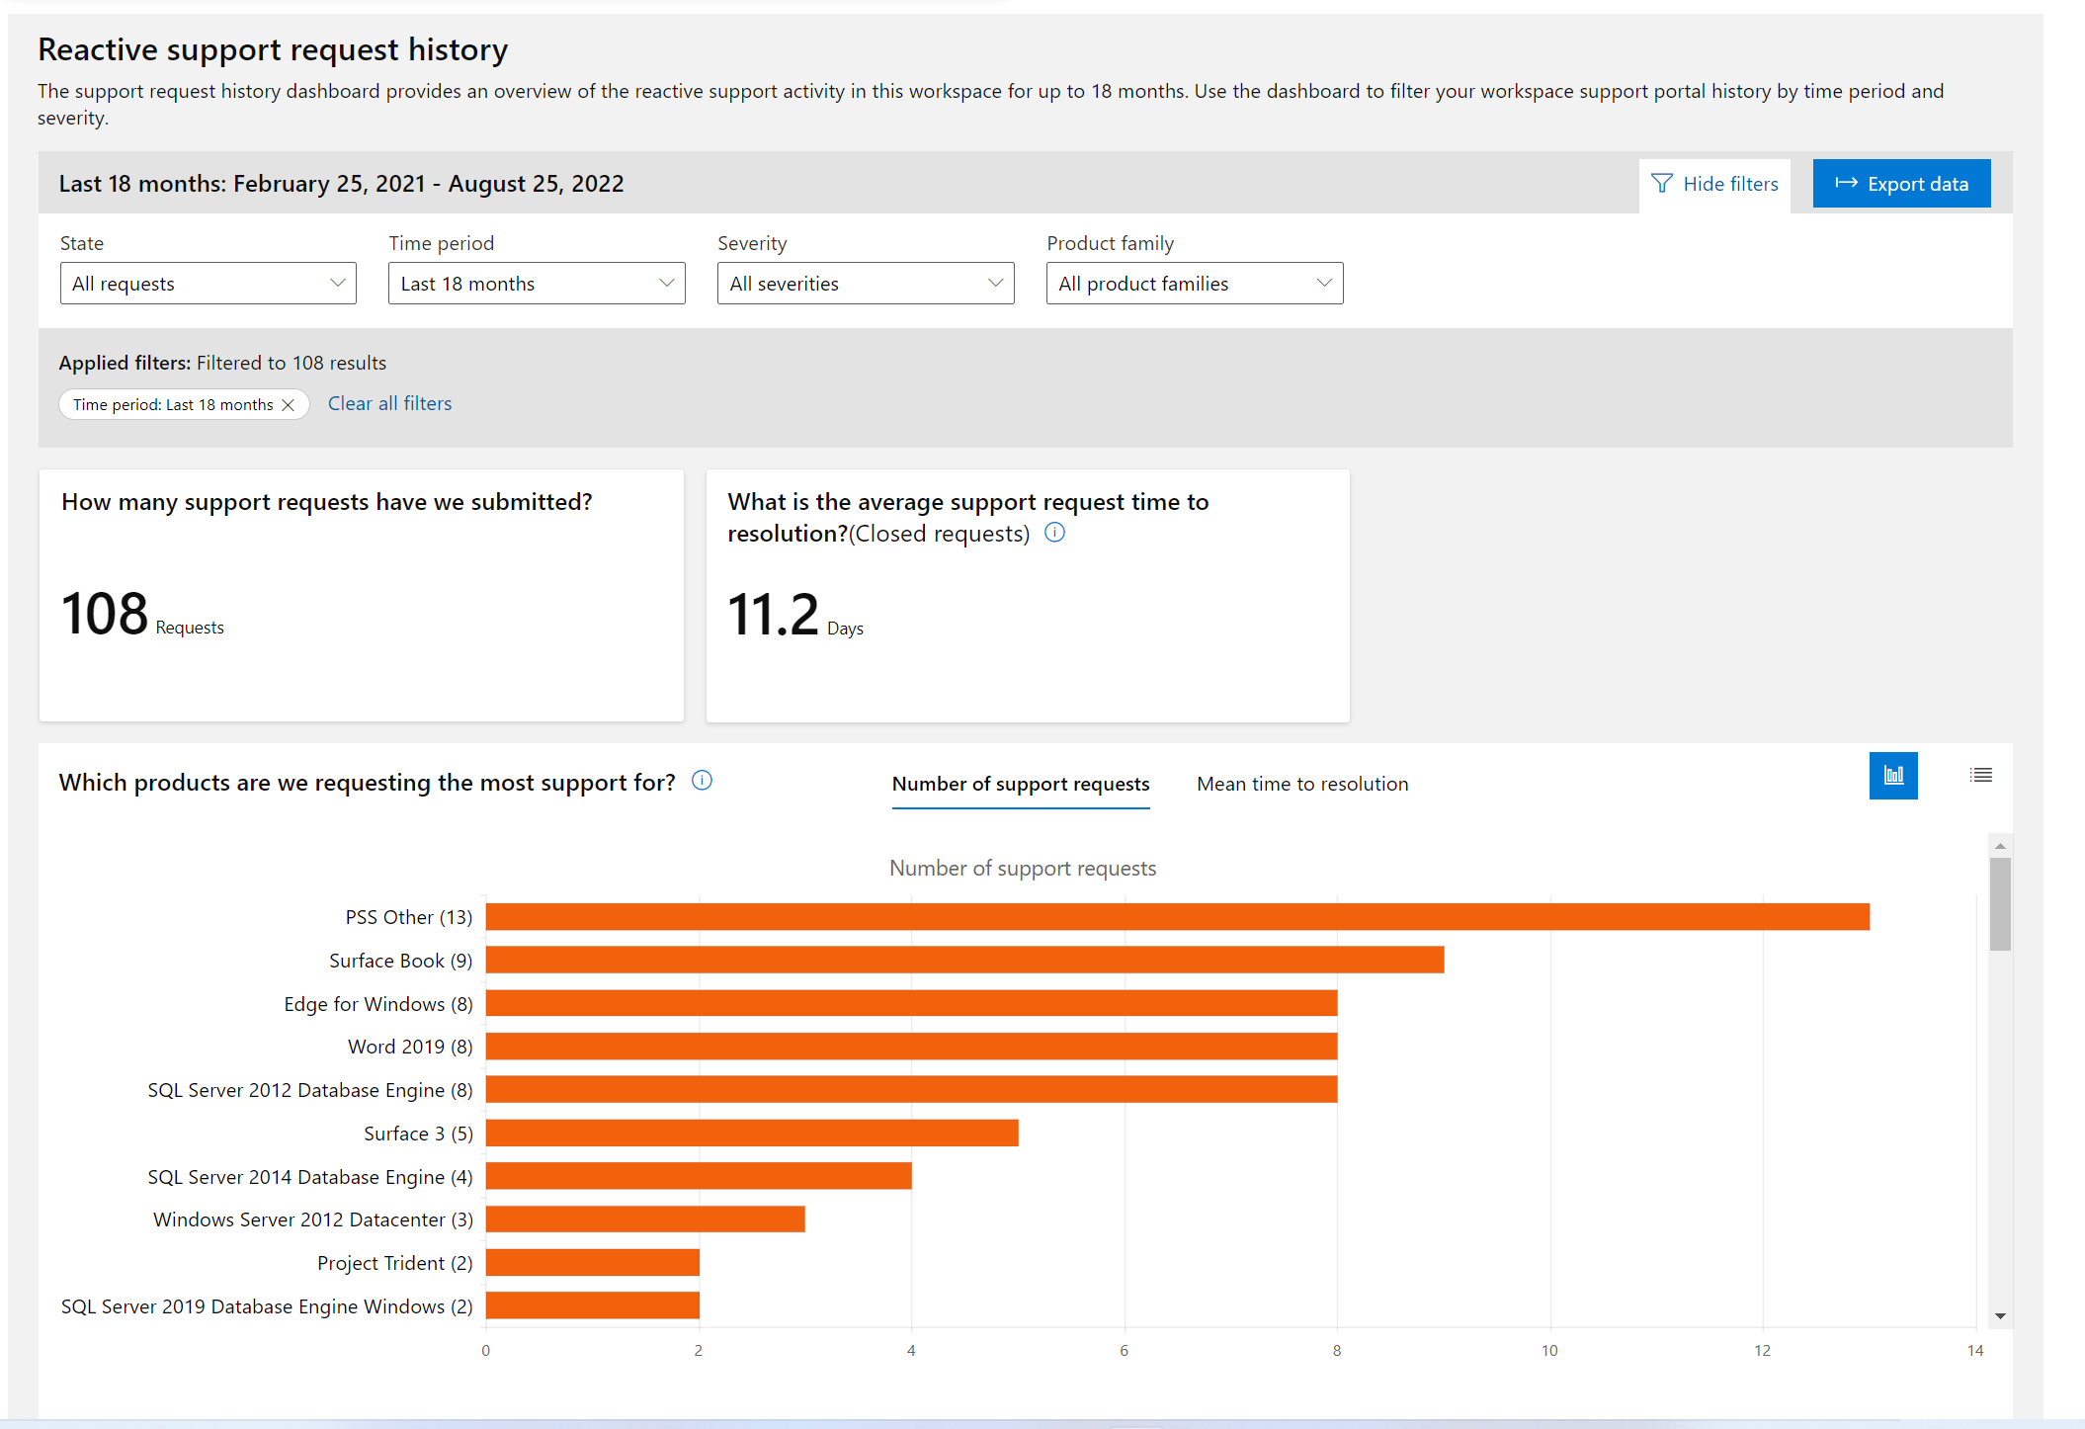2085x1429 pixels.
Task: Click the Clear all filters link
Action: coord(389,403)
